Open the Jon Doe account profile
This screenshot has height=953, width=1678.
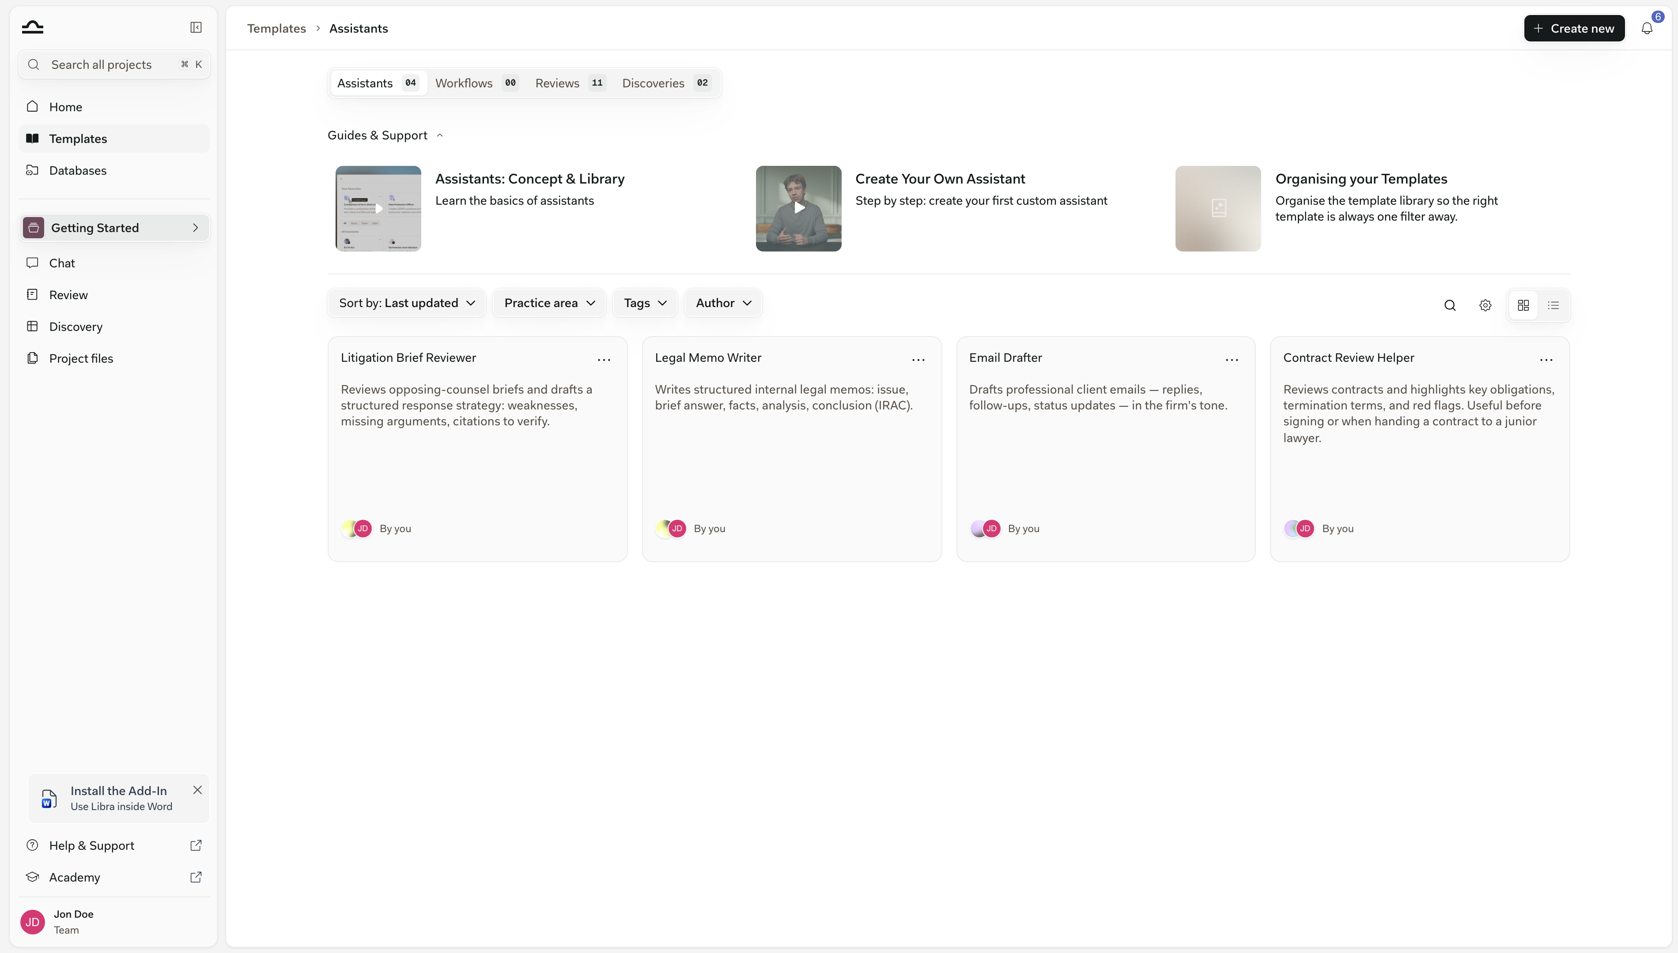click(x=114, y=922)
